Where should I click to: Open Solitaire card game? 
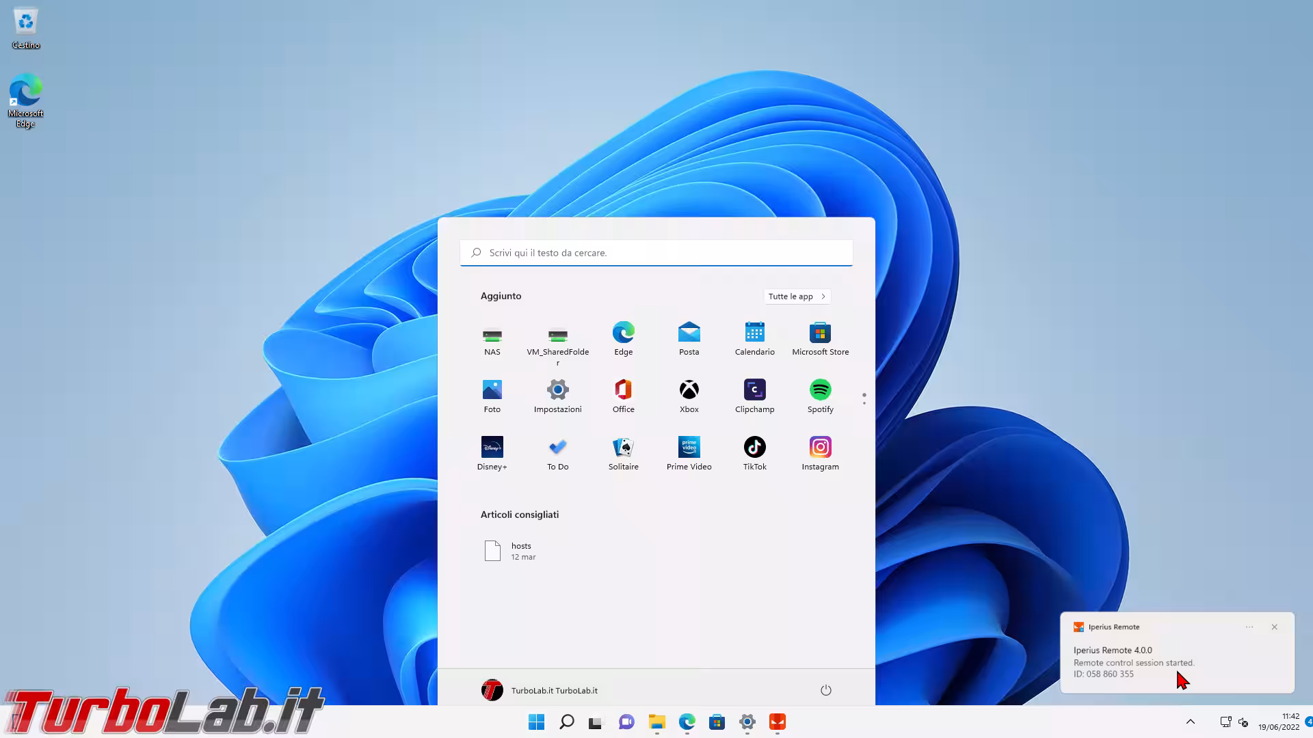(623, 448)
